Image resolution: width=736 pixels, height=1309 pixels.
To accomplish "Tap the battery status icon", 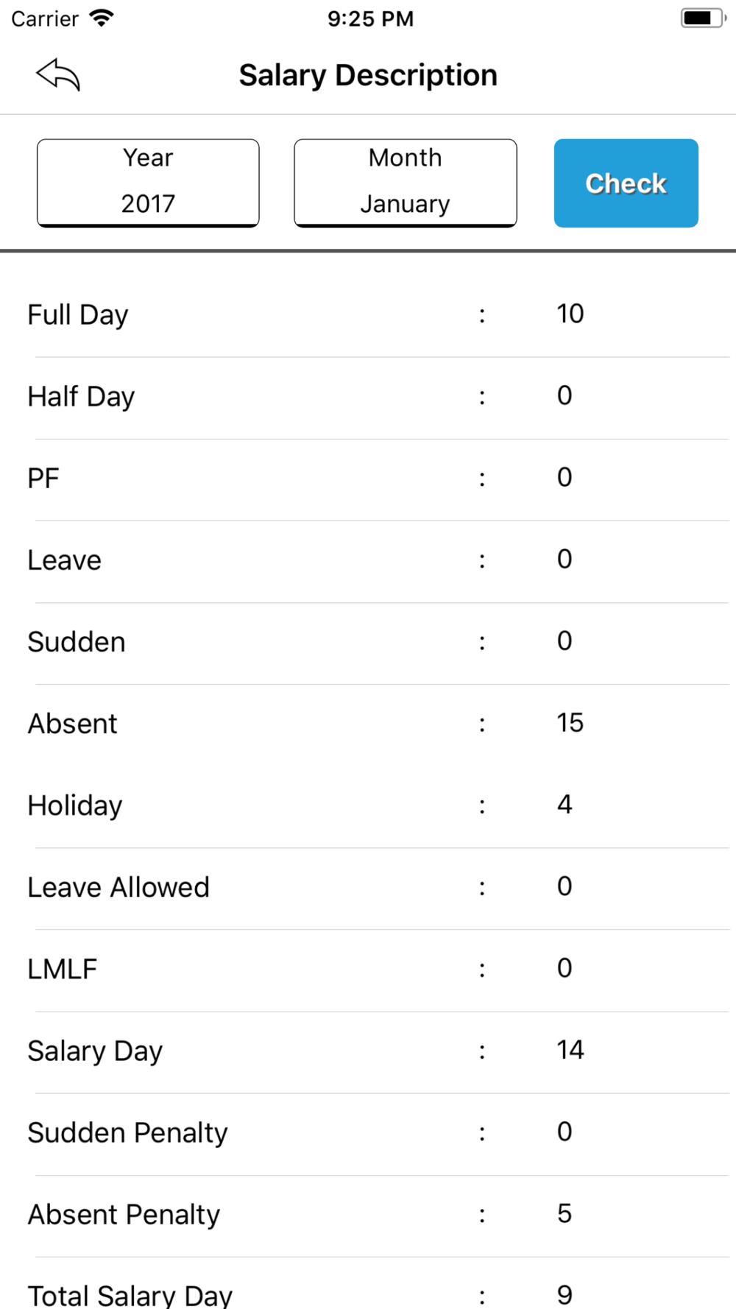I will pos(702,18).
